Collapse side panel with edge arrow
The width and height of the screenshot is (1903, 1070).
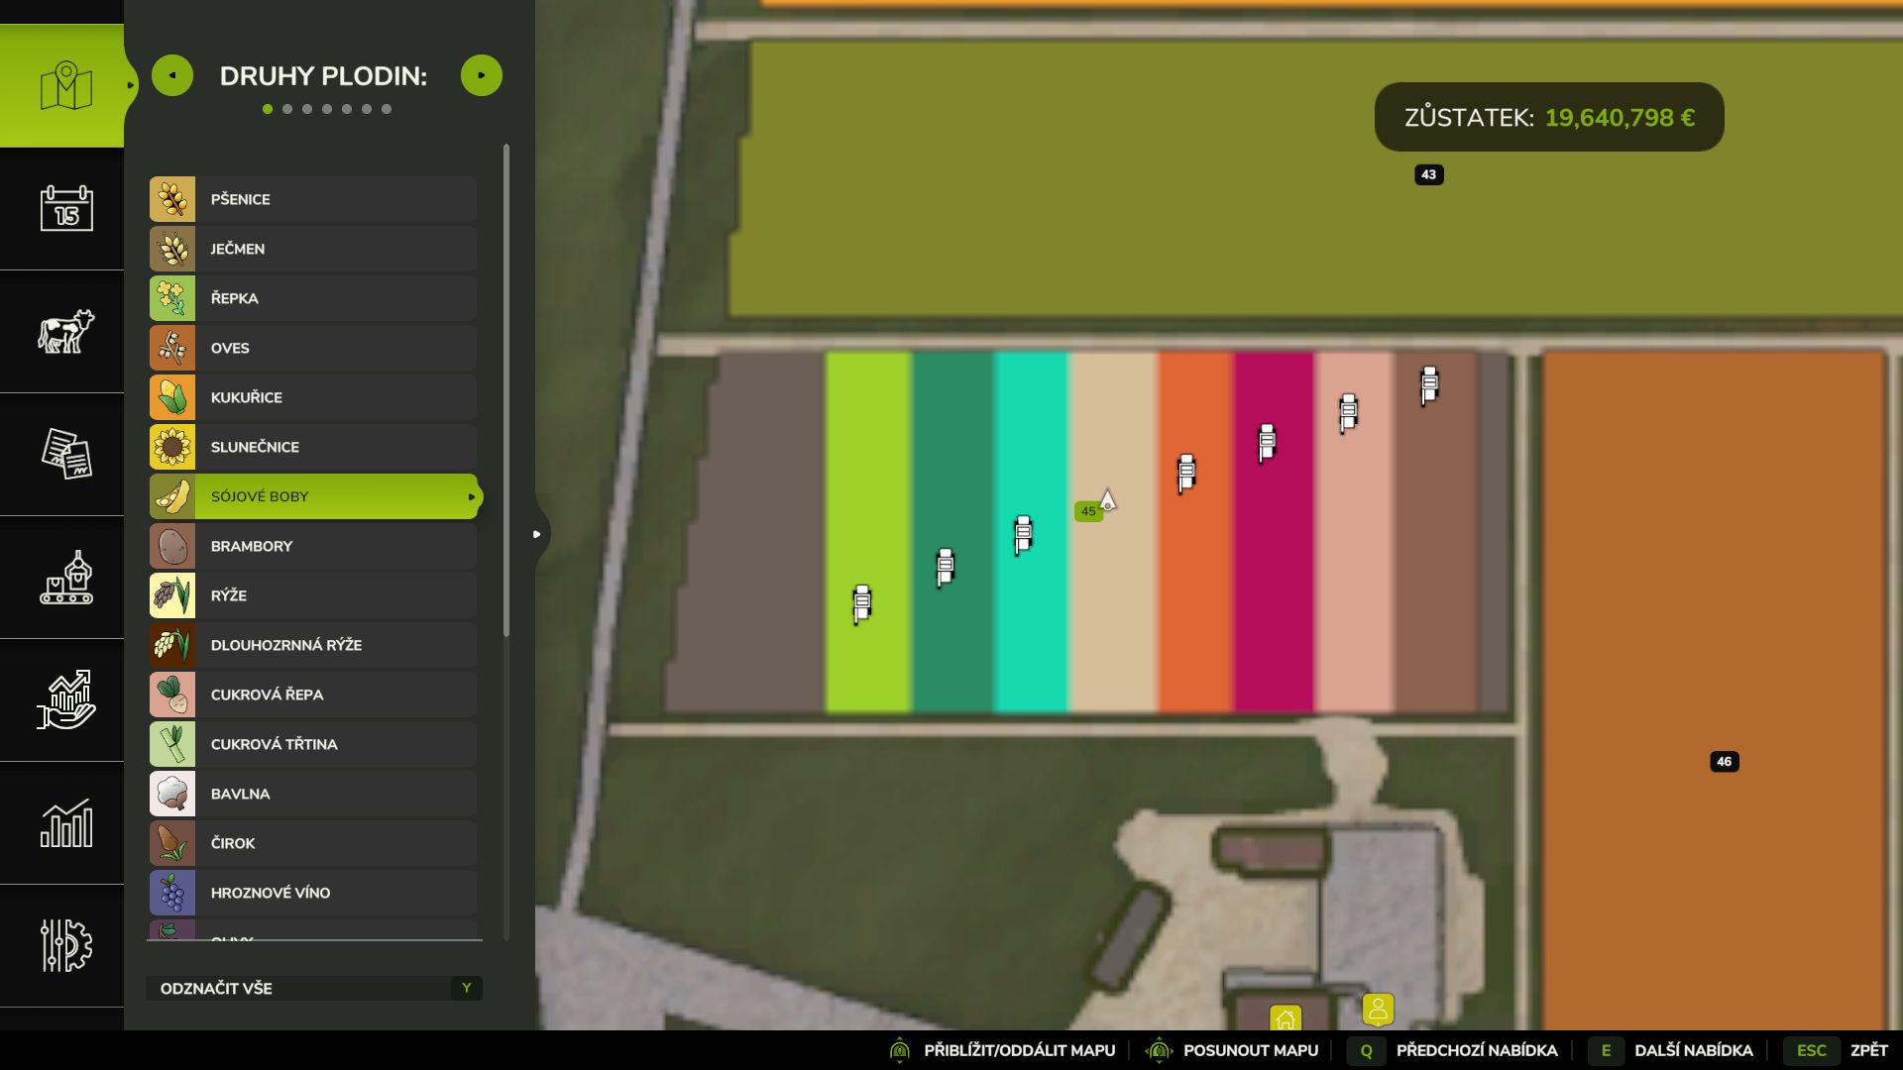pyautogui.click(x=537, y=534)
